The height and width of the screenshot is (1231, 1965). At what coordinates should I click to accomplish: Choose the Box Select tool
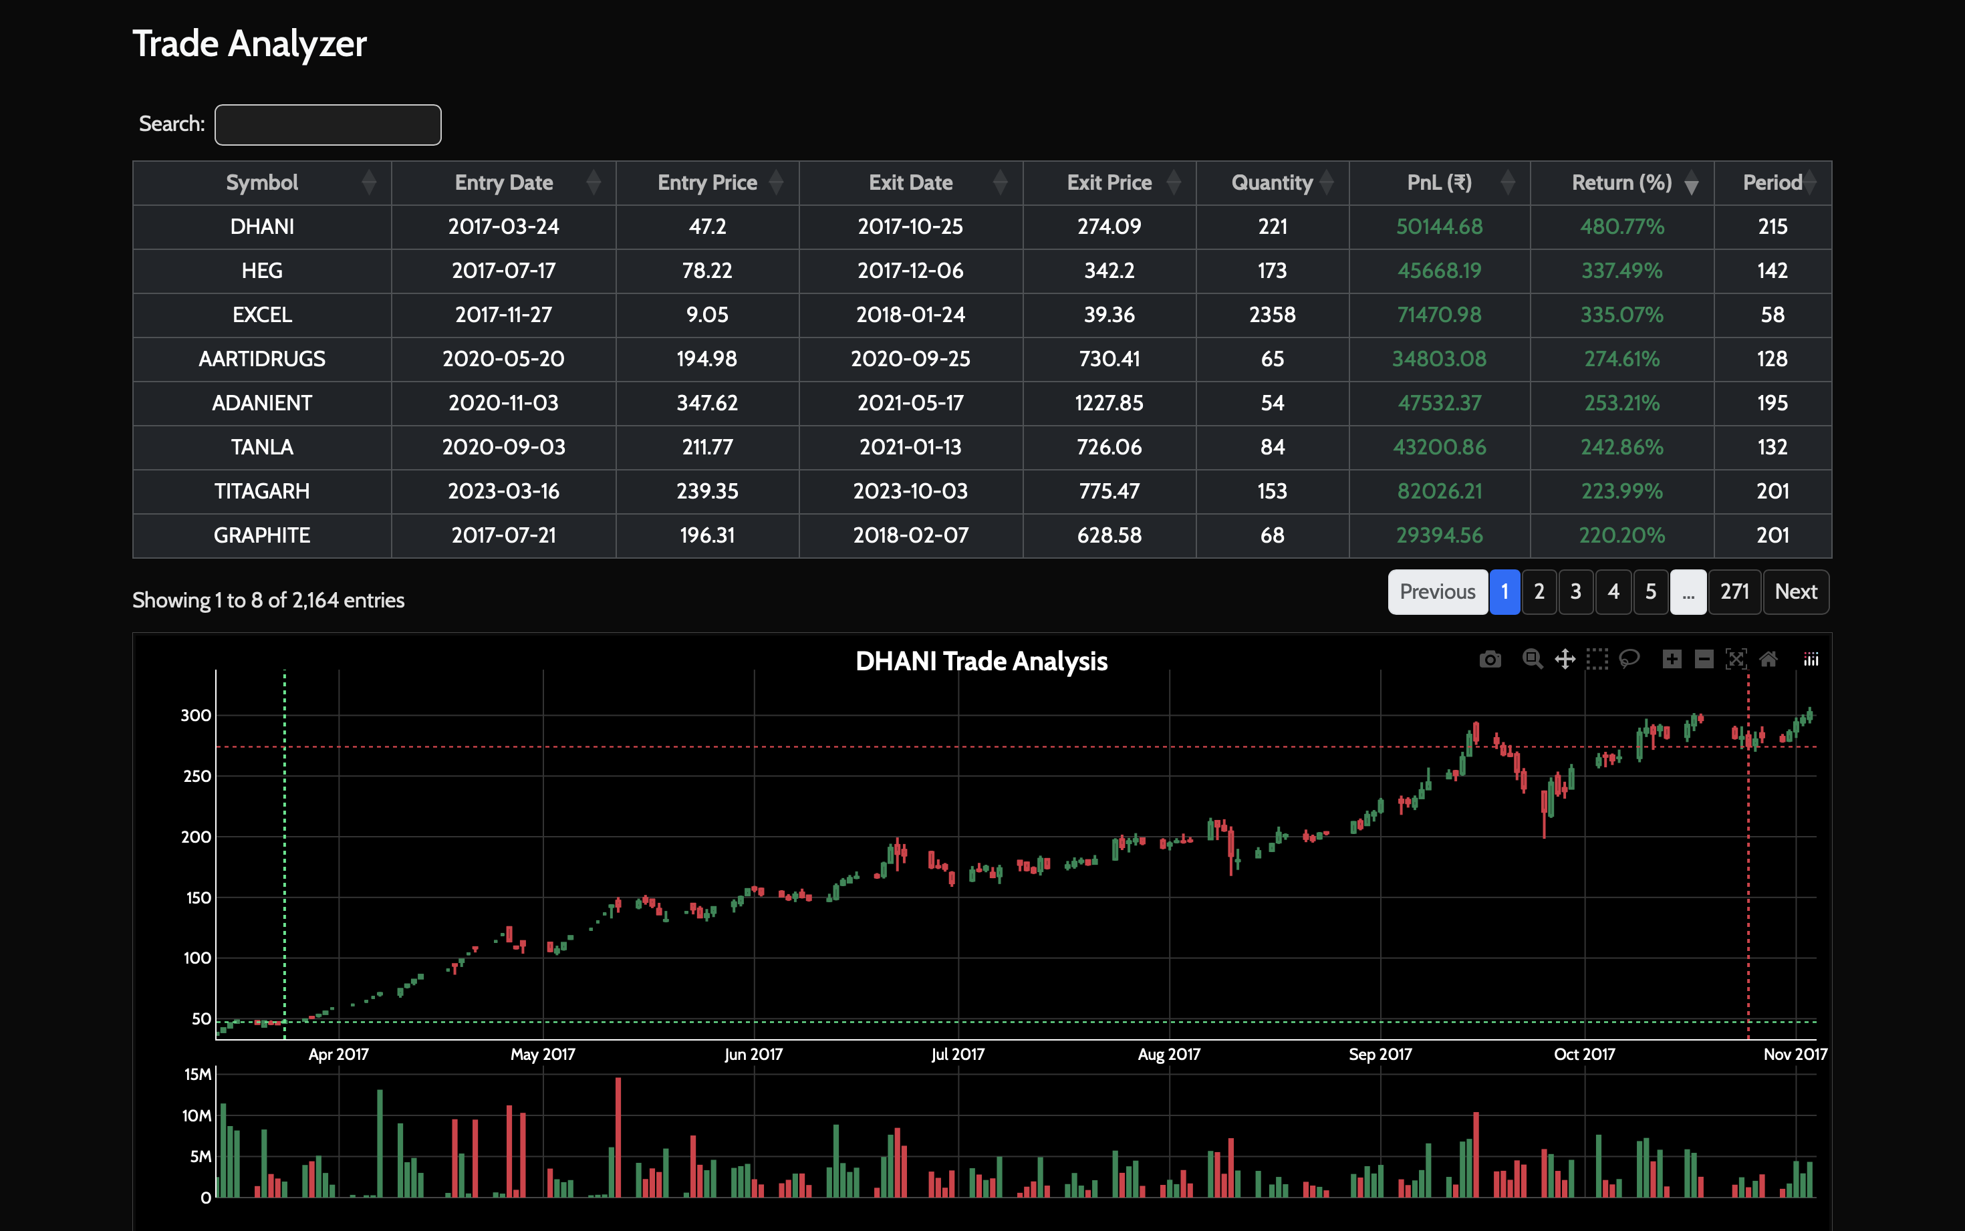point(1597,660)
